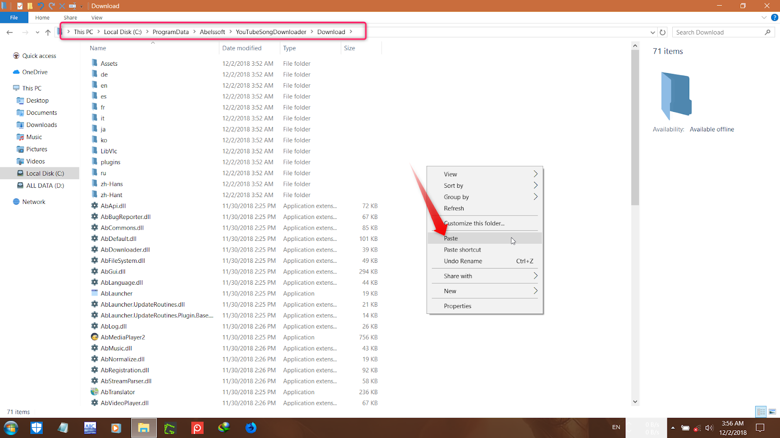
Task: Click Local Disk (C:) breadcrumb segment
Action: pyautogui.click(x=123, y=32)
